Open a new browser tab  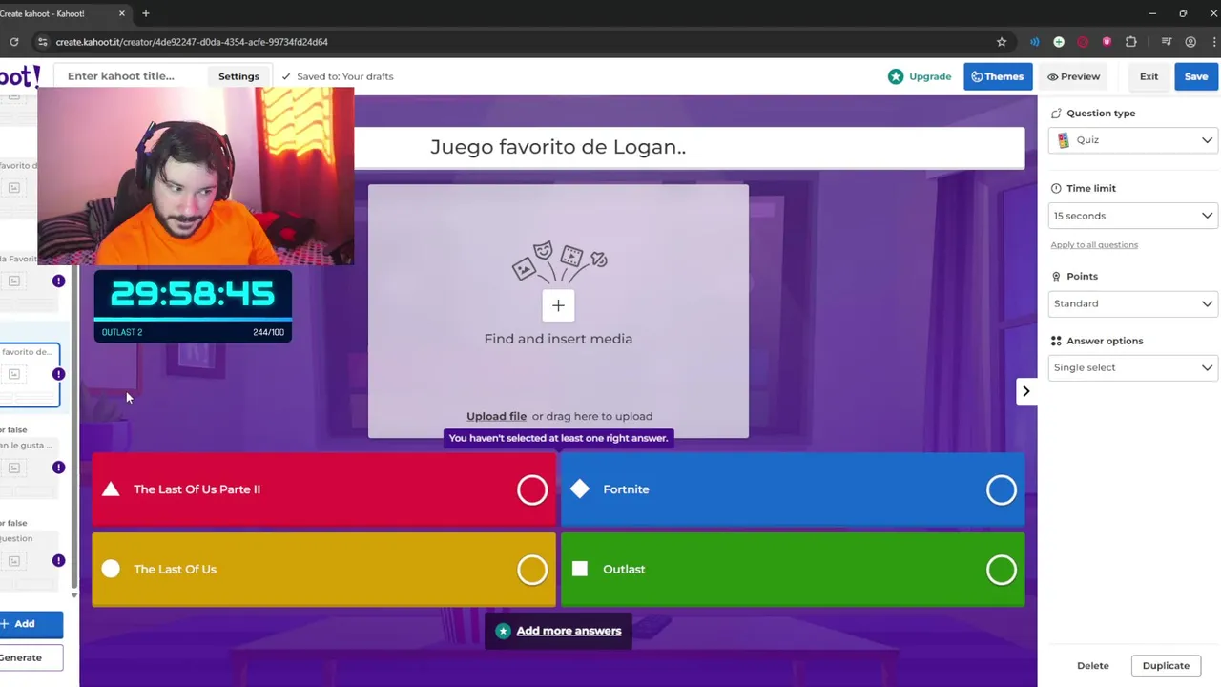[x=146, y=13]
